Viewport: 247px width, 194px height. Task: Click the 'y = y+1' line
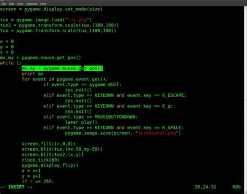click(31, 176)
